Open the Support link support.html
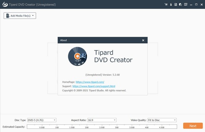The width and height of the screenshot is (205, 132). pos(94,86)
